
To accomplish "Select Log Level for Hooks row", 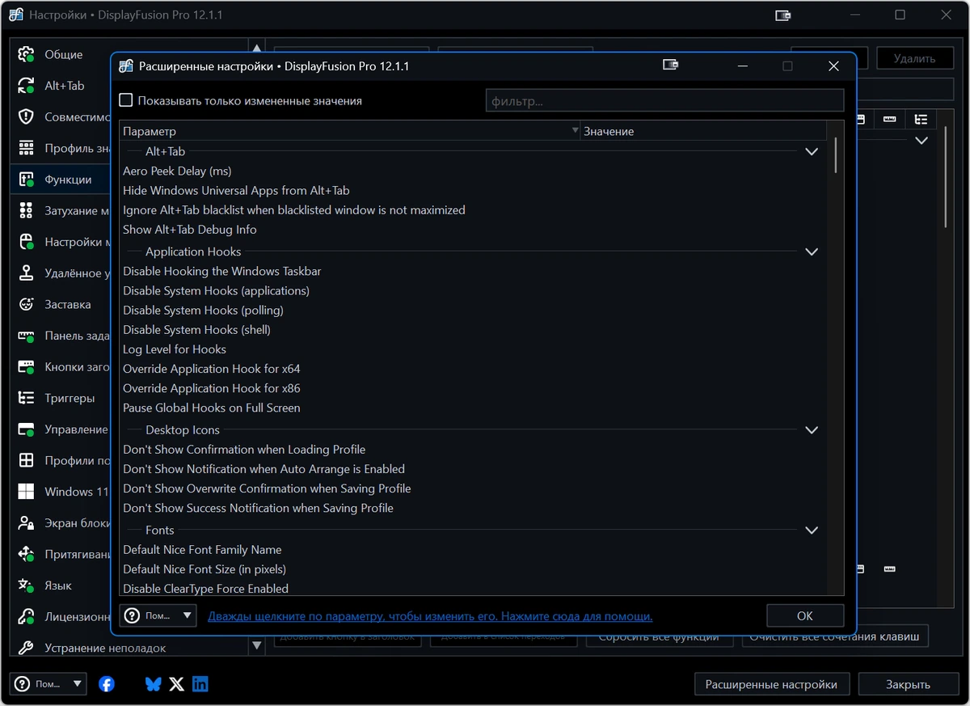I will pos(474,349).
